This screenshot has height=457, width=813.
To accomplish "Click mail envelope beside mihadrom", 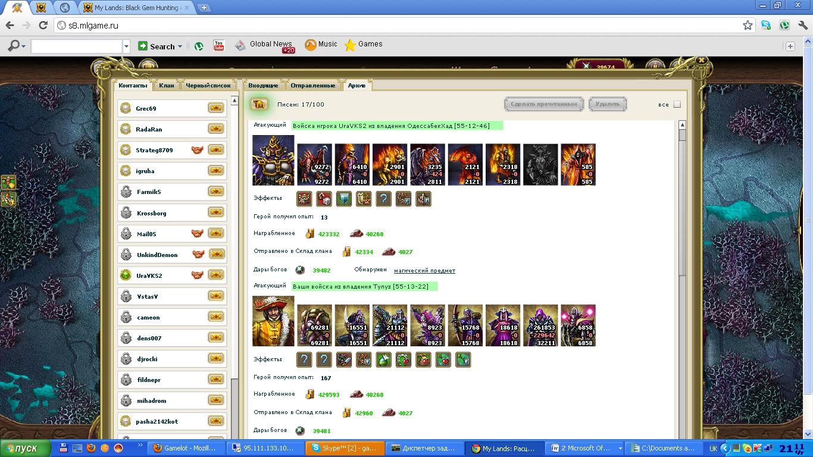I will pyautogui.click(x=215, y=400).
